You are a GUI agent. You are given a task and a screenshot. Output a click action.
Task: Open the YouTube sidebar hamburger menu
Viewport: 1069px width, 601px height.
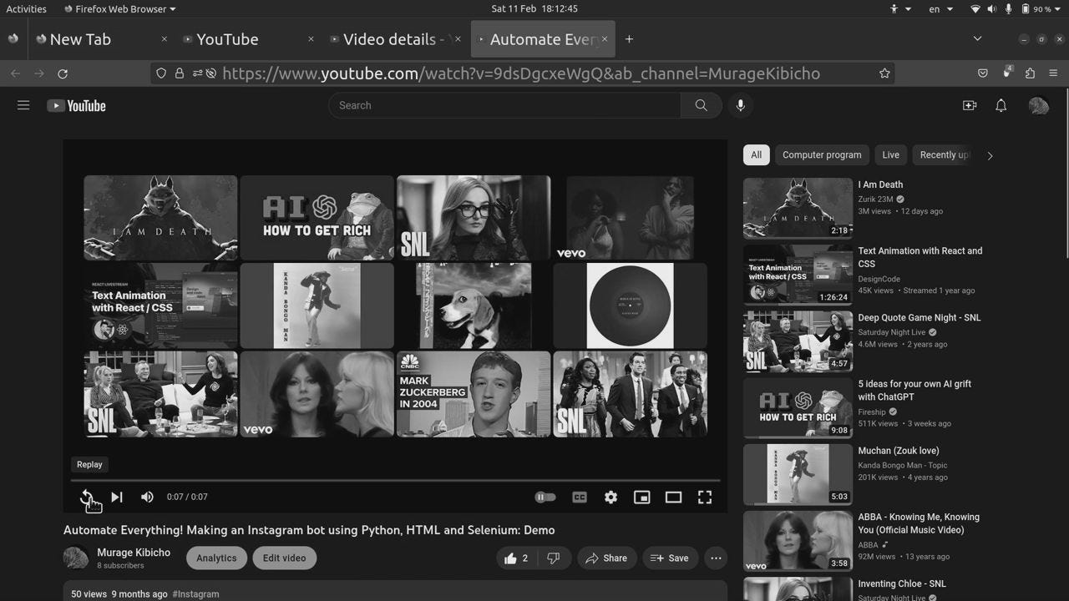pyautogui.click(x=23, y=105)
